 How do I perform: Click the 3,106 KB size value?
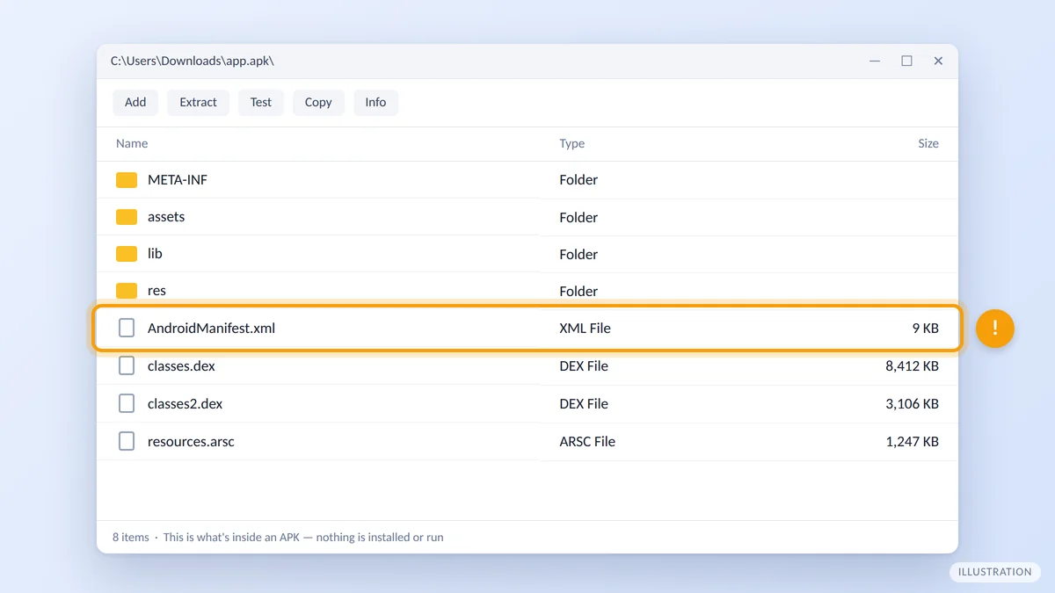(912, 403)
